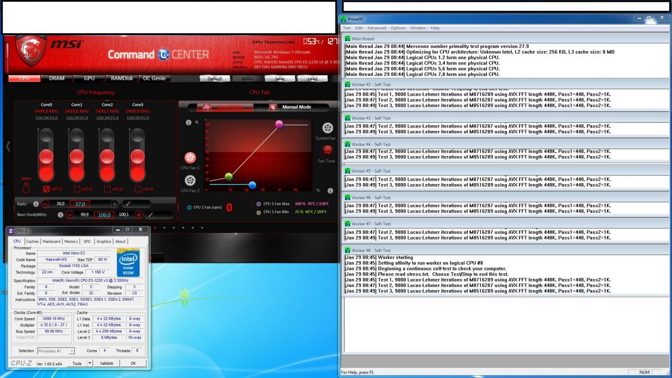Click the Command Center OC logo icon
This screenshot has height=378, width=672.
pos(164,55)
